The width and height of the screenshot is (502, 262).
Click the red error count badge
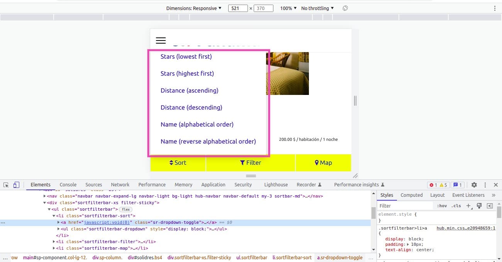pos(434,185)
